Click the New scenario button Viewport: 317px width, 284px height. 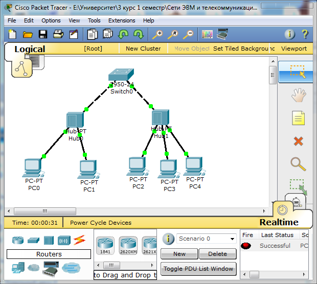tap(179, 254)
